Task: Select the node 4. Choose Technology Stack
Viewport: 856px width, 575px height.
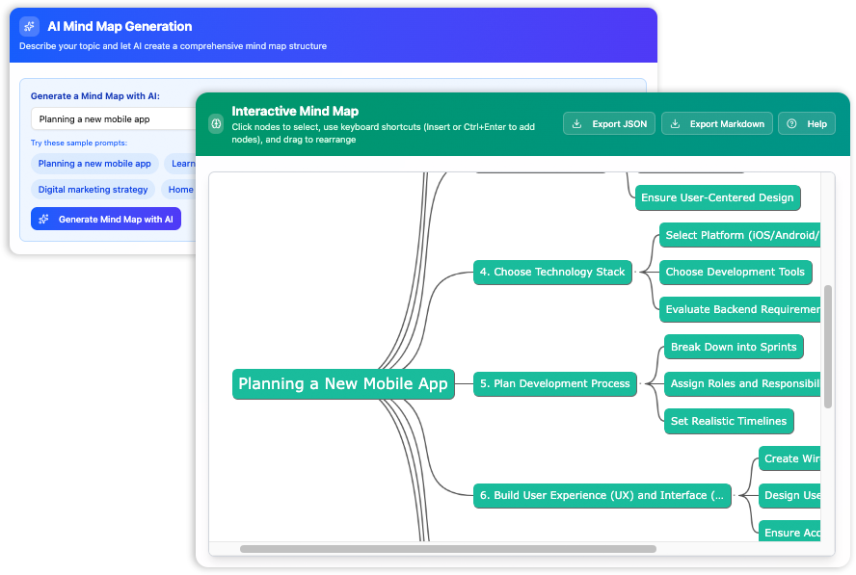Action: 552,273
